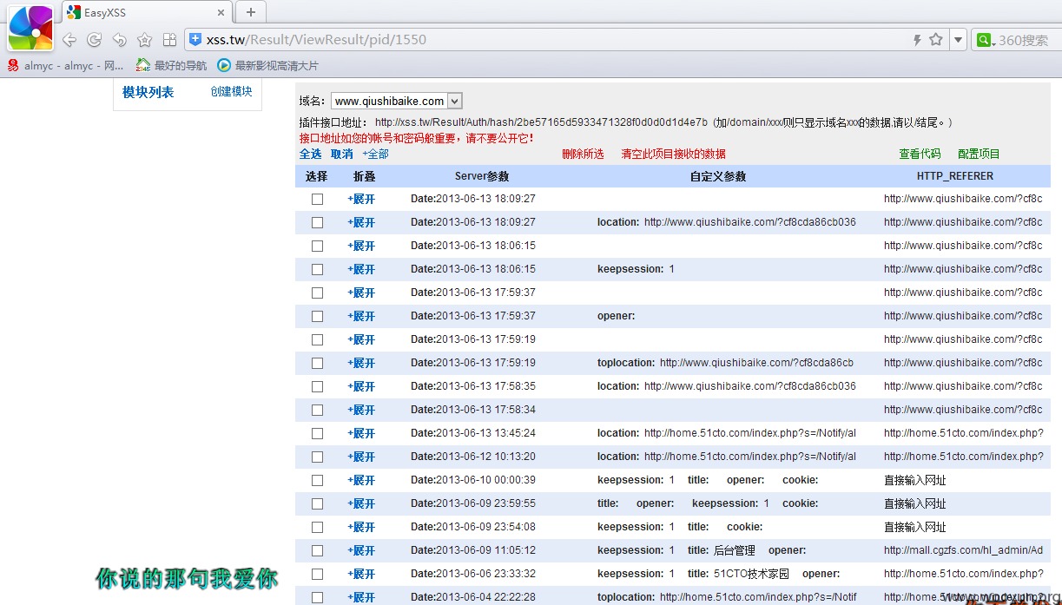The width and height of the screenshot is (1062, 605).
Task: Click the mall.cgzfs.com referer cell
Action: [x=964, y=550]
